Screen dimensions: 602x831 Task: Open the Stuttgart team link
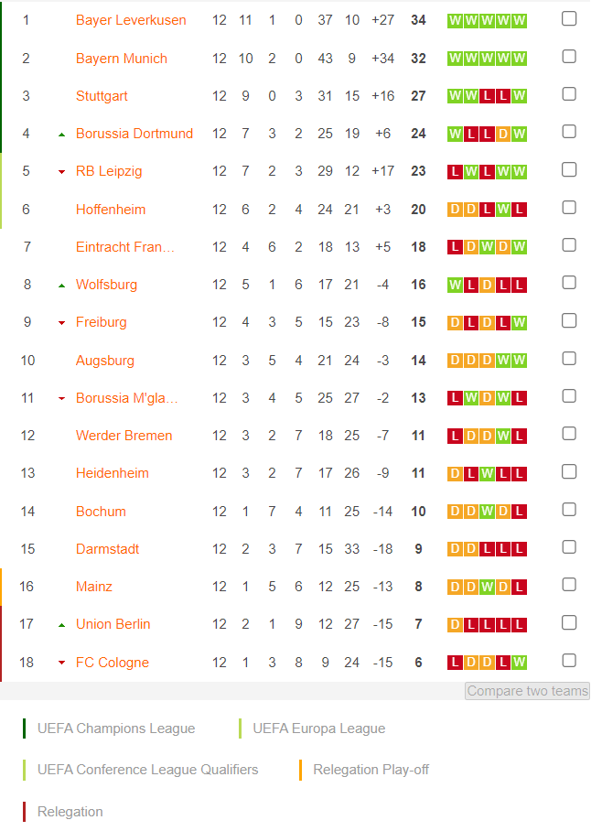click(102, 96)
